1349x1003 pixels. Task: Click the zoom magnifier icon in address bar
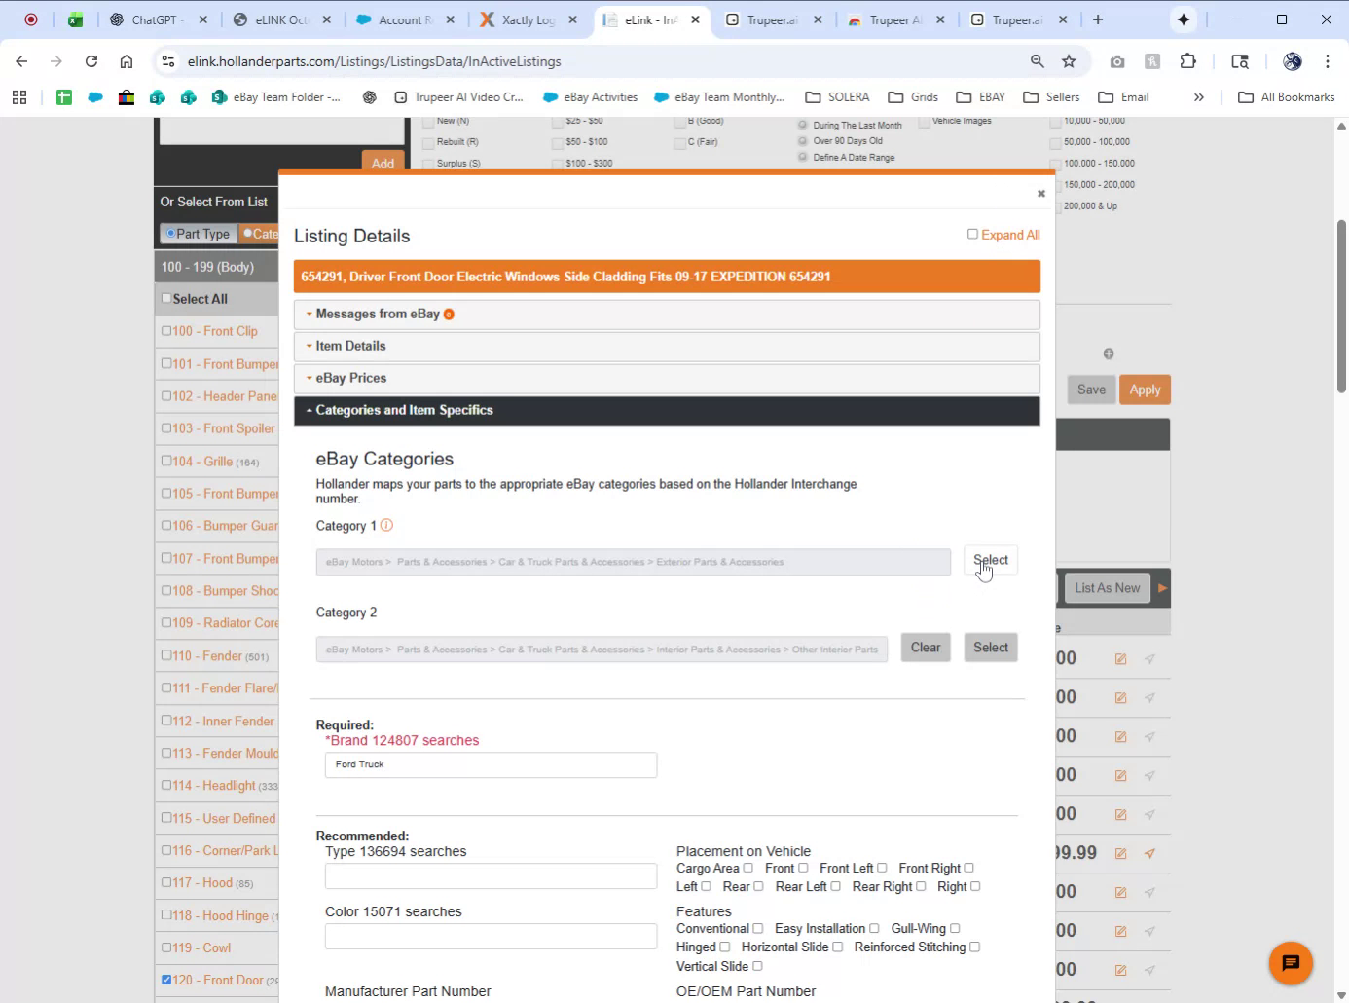point(1038,61)
